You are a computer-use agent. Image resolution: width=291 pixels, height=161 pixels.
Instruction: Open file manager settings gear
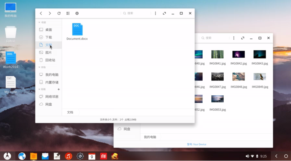click(77, 13)
